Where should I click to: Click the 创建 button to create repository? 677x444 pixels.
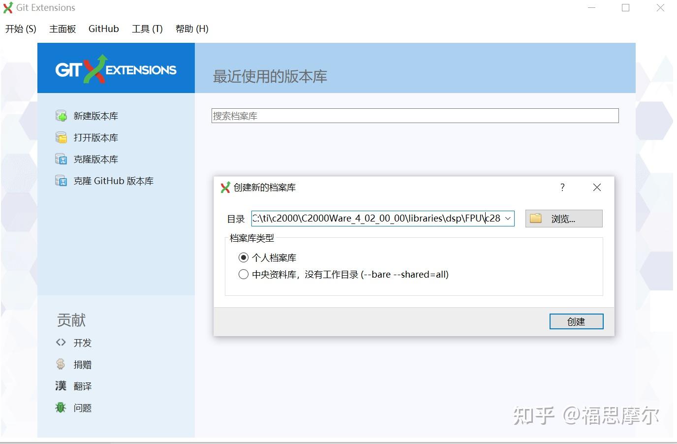(576, 321)
